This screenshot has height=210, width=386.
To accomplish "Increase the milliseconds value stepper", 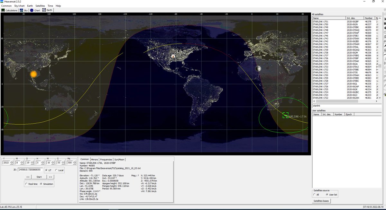I will 74,162.
